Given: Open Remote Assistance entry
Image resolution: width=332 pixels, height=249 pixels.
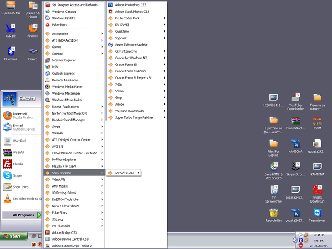Looking at the screenshot, I should pos(74,80).
